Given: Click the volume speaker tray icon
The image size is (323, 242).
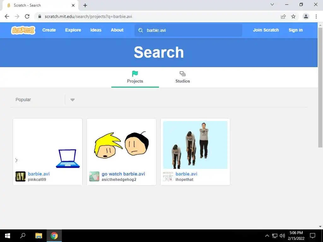Looking at the screenshot, I should pos(282,236).
